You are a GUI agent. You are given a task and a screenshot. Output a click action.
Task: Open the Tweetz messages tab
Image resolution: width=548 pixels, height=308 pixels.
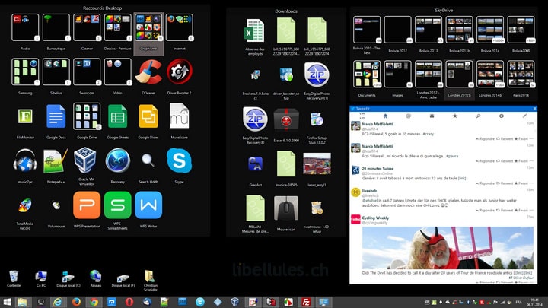coord(432,116)
